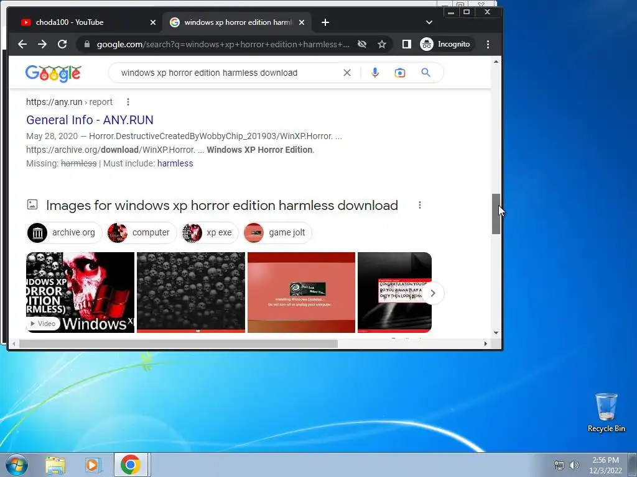The width and height of the screenshot is (637, 477).
Task: Open Windows Explorer from the taskbar
Action: tap(55, 465)
